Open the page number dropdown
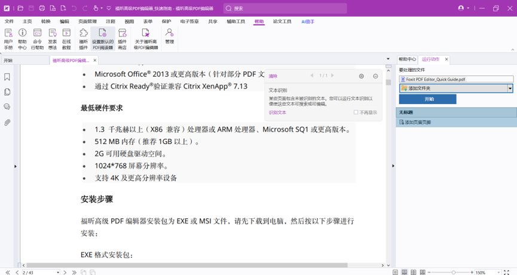Viewport: 517px width, 275px height. tap(58, 273)
